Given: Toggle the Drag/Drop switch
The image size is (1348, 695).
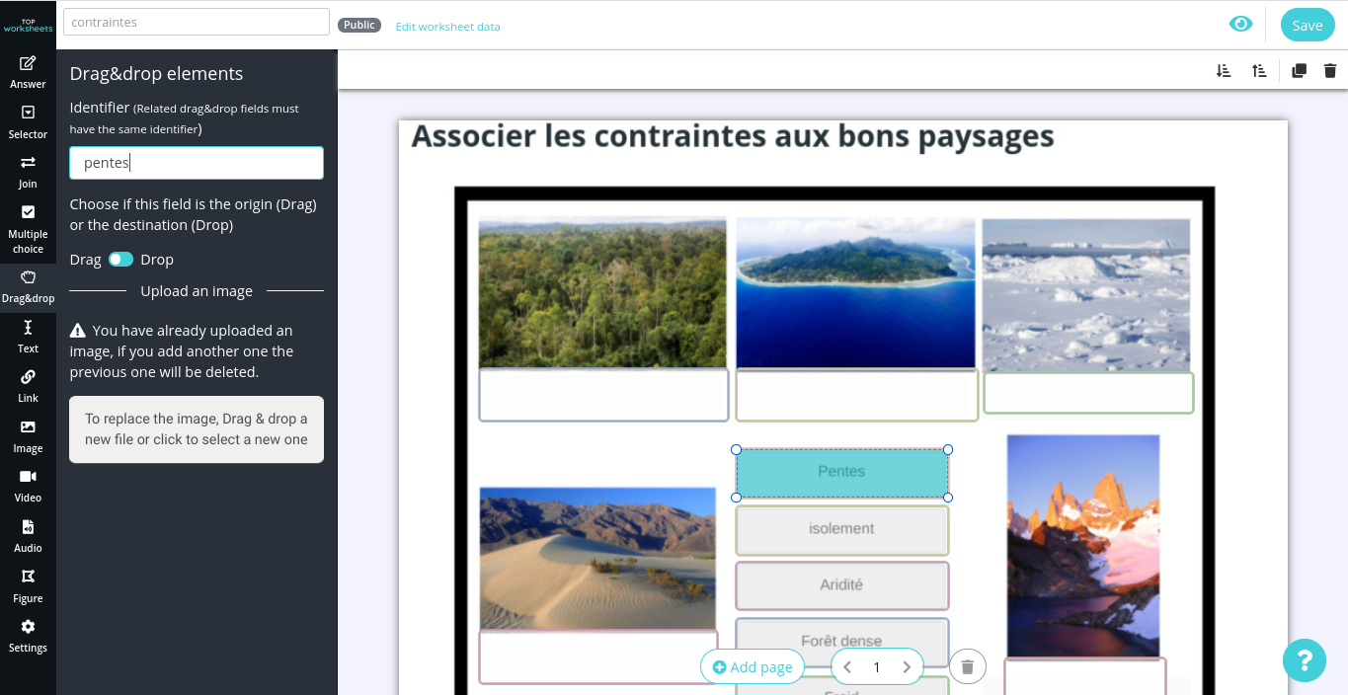Looking at the screenshot, I should (120, 260).
